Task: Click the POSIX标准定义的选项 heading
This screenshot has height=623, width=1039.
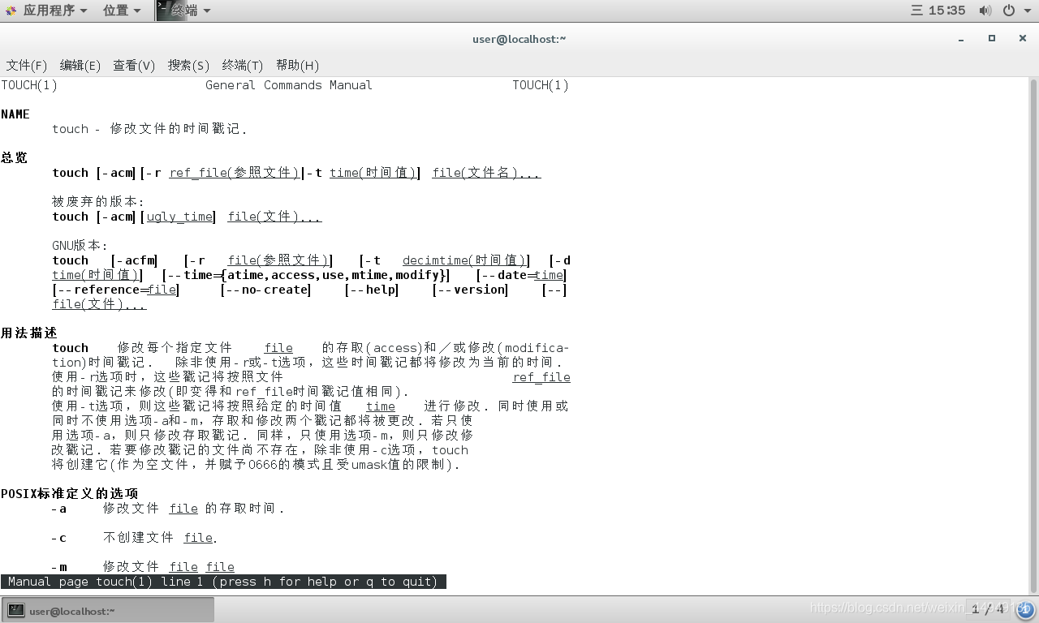Action: [x=70, y=494]
